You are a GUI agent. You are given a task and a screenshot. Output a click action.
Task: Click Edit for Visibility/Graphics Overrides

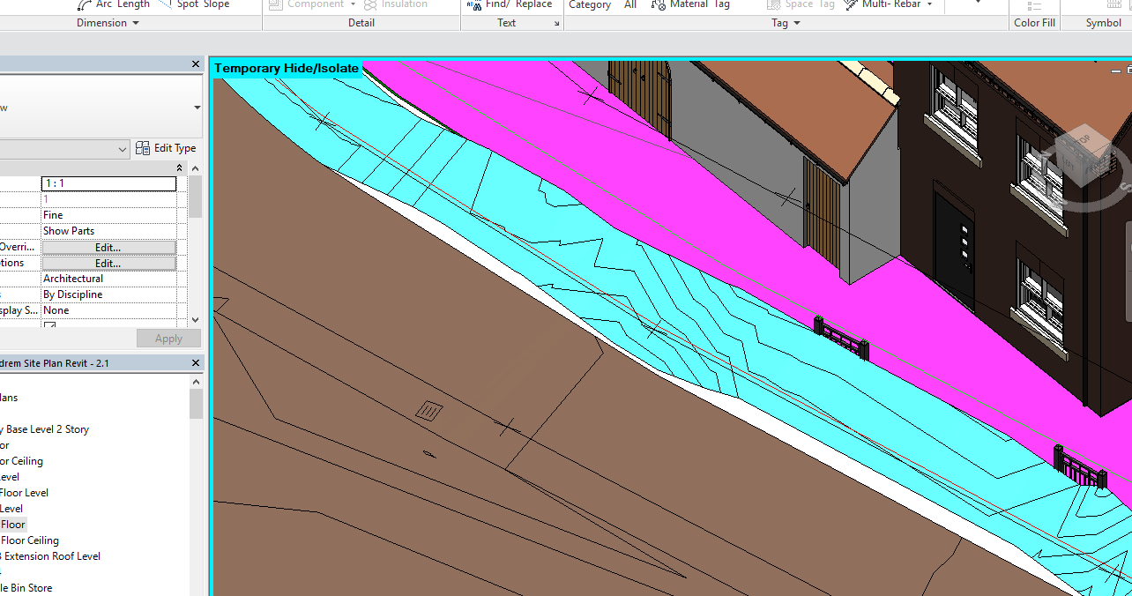point(108,247)
